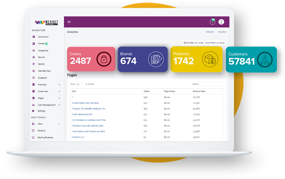Open the /hackers-secured-websolution path link
This screenshot has height=179, width=285.
(88, 125)
